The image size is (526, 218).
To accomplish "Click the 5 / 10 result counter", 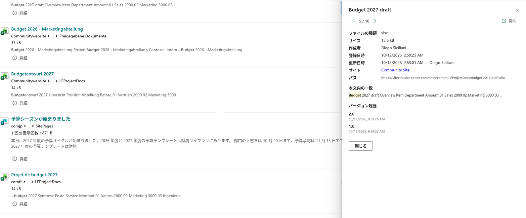I will (x=364, y=21).
